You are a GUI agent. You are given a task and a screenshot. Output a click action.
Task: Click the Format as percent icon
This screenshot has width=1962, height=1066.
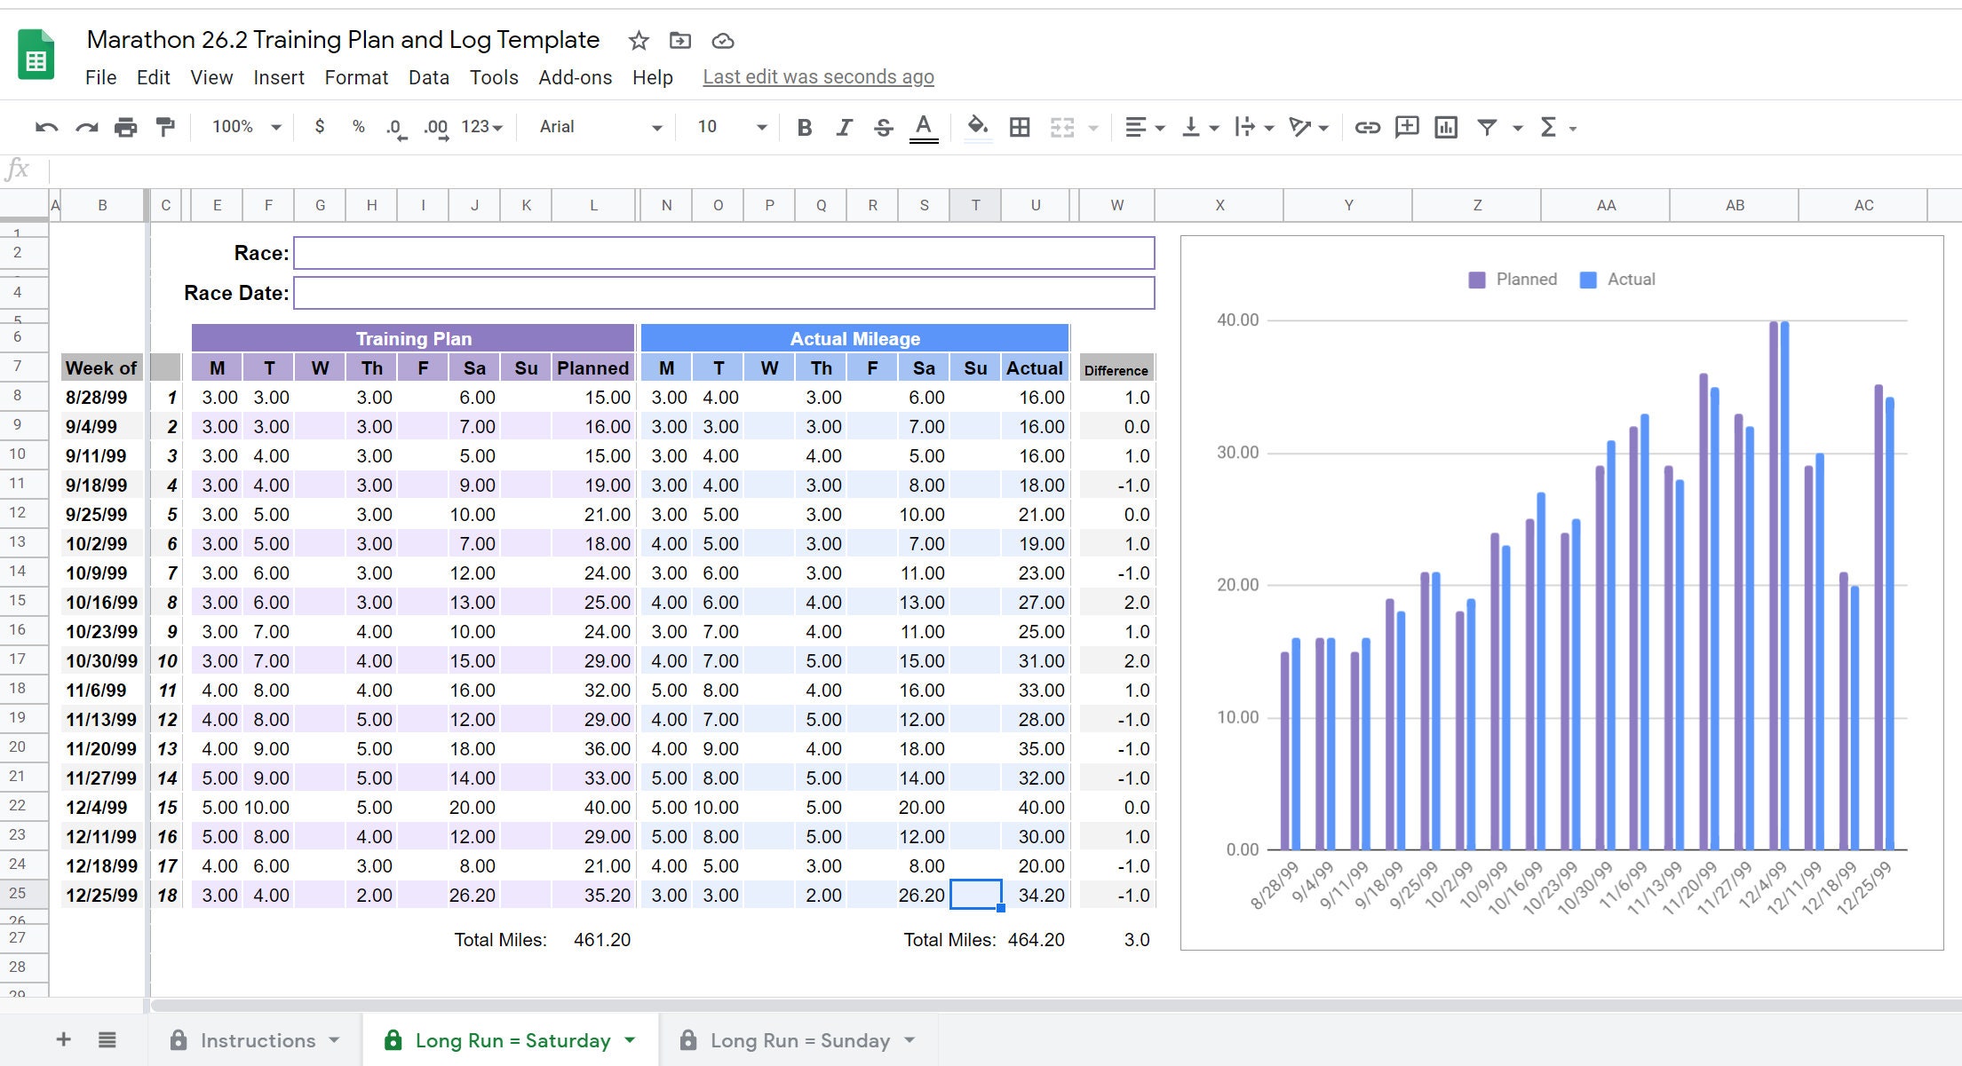tap(358, 127)
